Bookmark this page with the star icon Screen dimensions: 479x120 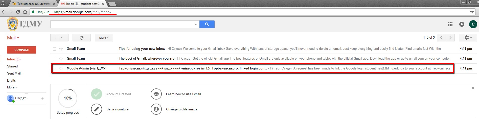pyautogui.click(x=472, y=12)
